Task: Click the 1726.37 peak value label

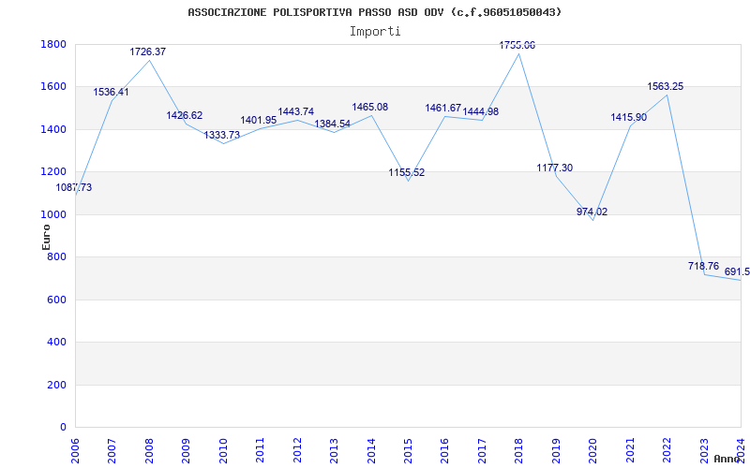Action: [148, 51]
